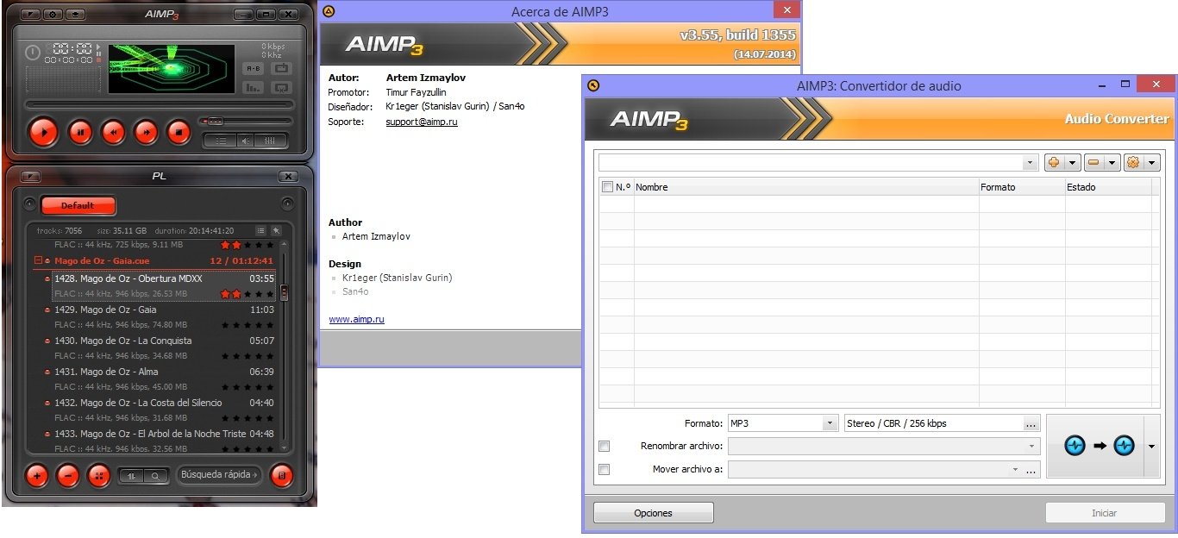Open the Formato dropdown showing MP3
The width and height of the screenshot is (1178, 538).
(830, 422)
